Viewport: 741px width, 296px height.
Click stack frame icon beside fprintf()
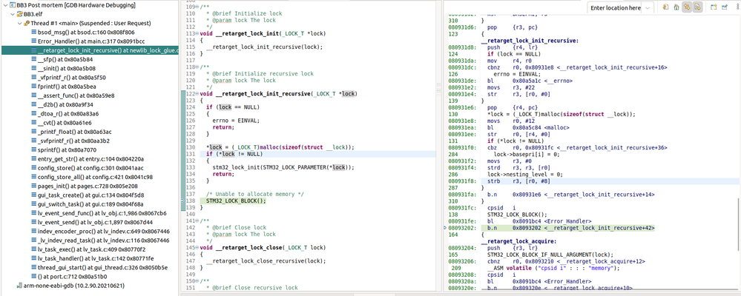[34, 87]
